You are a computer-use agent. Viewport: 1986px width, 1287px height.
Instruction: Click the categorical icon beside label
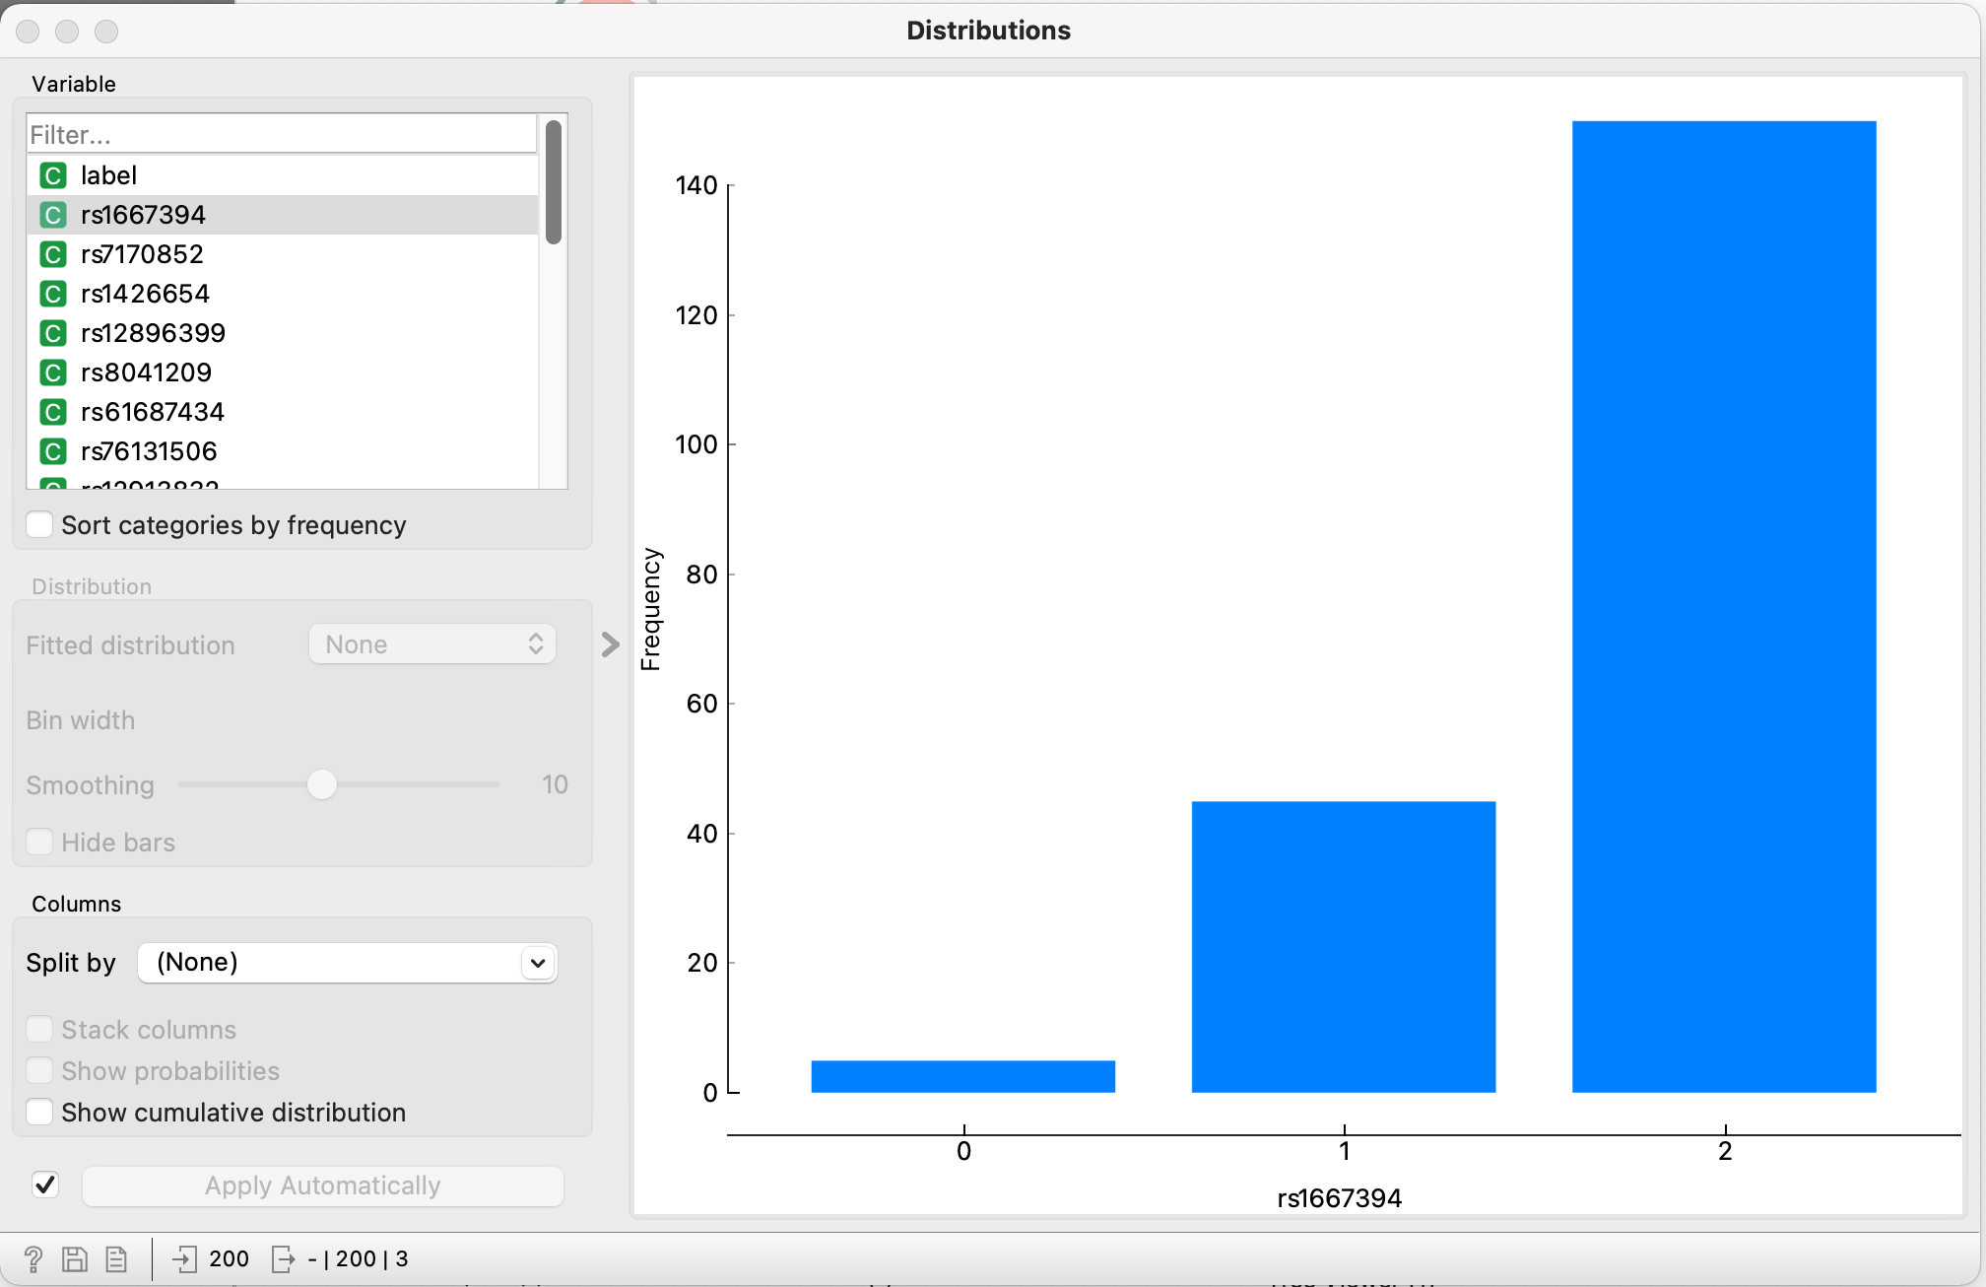pos(53,175)
